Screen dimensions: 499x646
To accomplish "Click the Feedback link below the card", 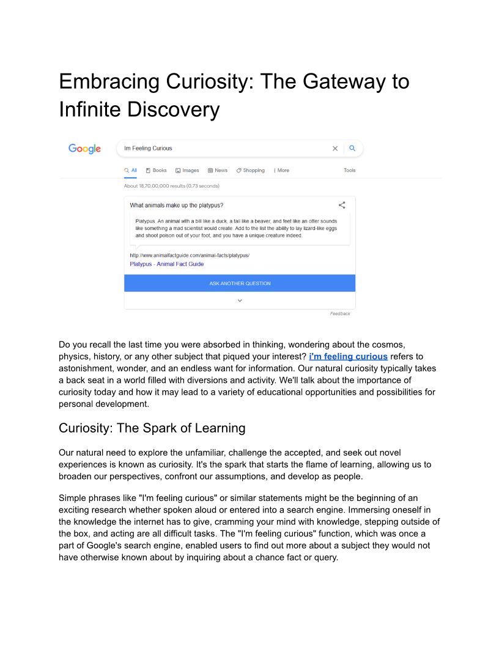I will tap(340, 314).
